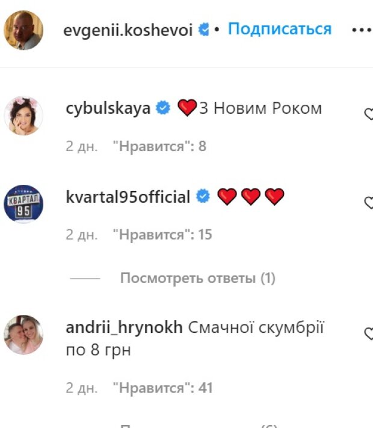
Task: Click verified badge next to cybulskaya
Action: point(163,108)
